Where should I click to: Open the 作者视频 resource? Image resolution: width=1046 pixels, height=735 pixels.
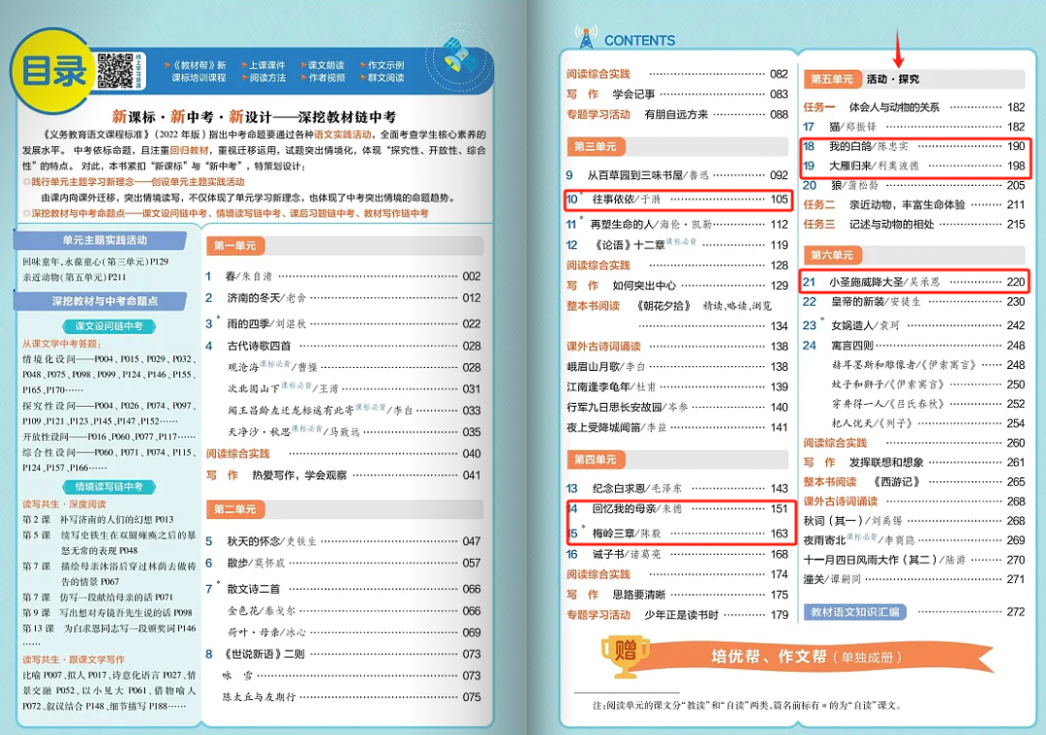[x=327, y=78]
